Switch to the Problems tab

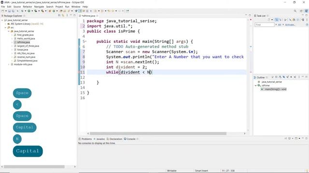point(85,139)
